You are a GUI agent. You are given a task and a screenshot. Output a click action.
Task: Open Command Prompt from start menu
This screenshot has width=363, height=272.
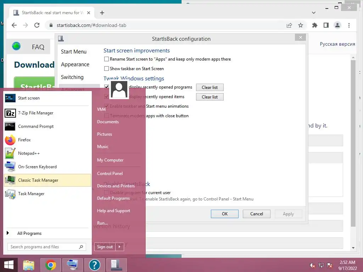48,126
